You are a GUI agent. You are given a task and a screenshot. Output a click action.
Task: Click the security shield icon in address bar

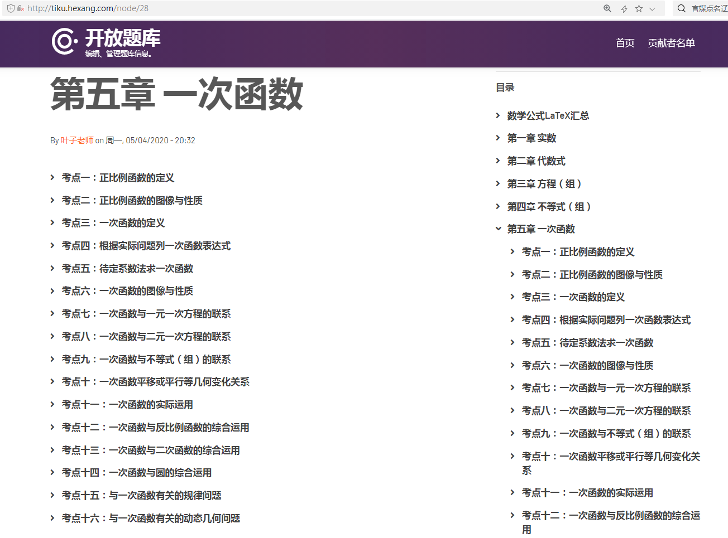[11, 8]
